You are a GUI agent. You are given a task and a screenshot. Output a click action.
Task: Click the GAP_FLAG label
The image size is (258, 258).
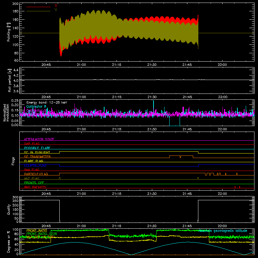(32, 144)
